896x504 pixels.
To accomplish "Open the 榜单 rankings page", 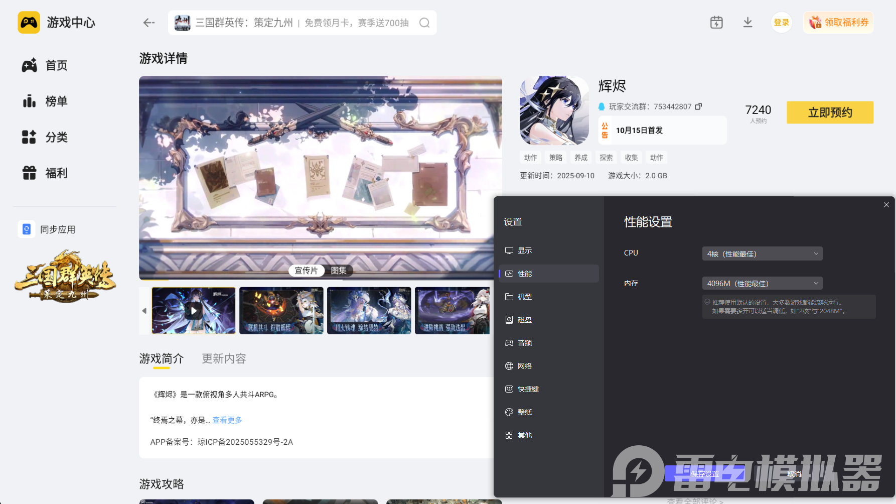I will [x=56, y=101].
